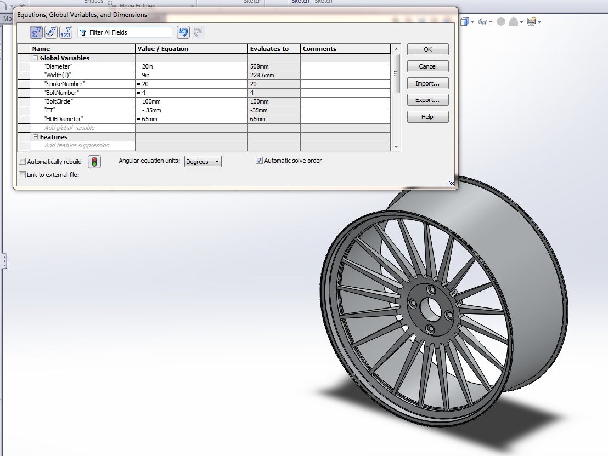Image resolution: width=608 pixels, height=456 pixels.
Task: Collapse the Features group
Action: click(x=35, y=137)
